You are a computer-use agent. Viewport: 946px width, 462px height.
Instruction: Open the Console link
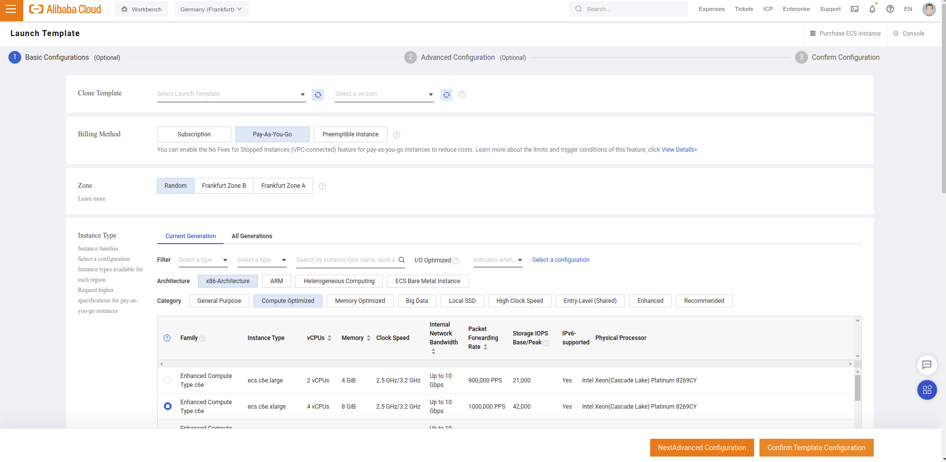908,34
